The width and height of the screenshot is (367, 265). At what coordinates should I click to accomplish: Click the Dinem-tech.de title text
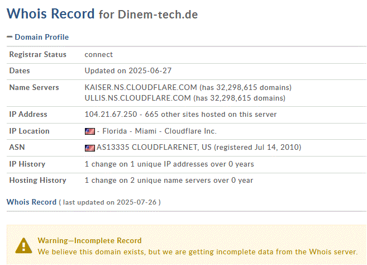[x=158, y=15]
